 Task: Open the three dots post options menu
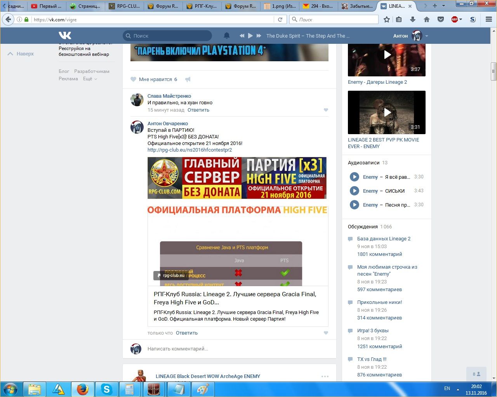point(325,376)
